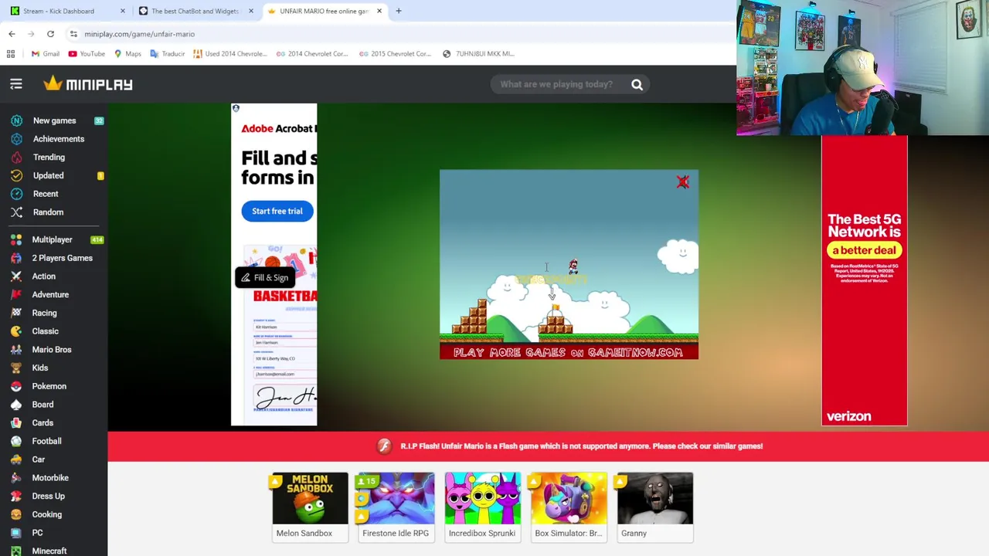Open '2015 Chevrolet Cor...' bookmark

pos(395,54)
